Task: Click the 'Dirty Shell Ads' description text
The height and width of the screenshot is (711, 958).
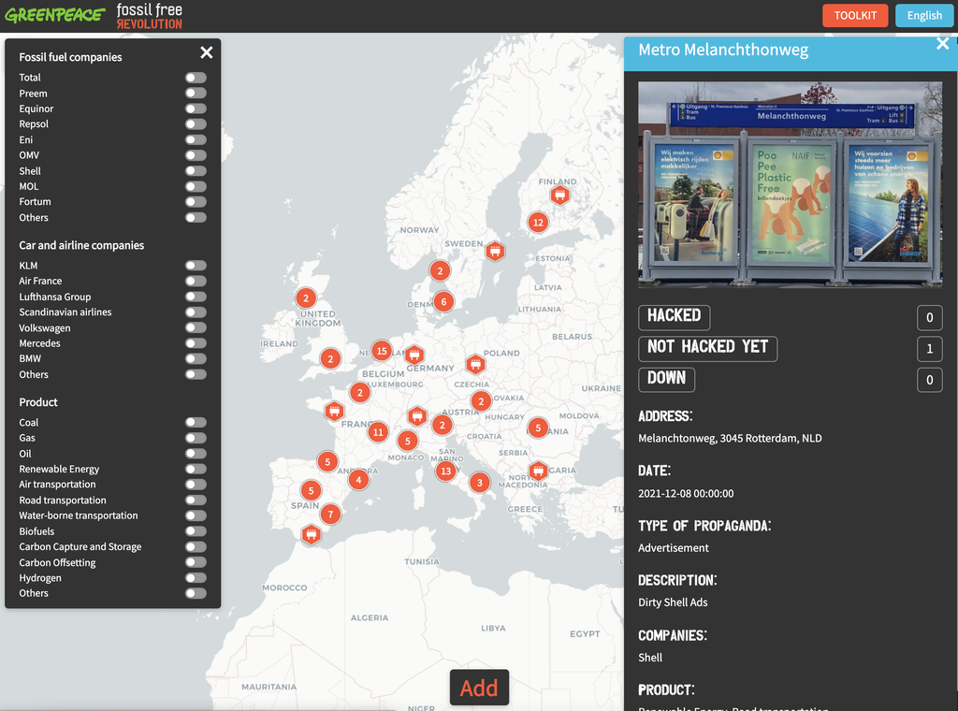Action: tap(673, 602)
